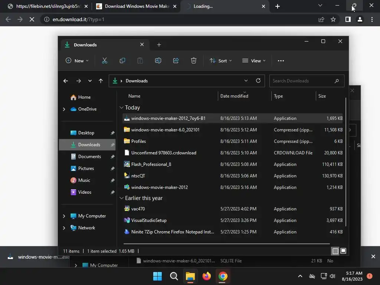The image size is (380, 285).
Task: Sort by the Size column header
Action: 322,96
